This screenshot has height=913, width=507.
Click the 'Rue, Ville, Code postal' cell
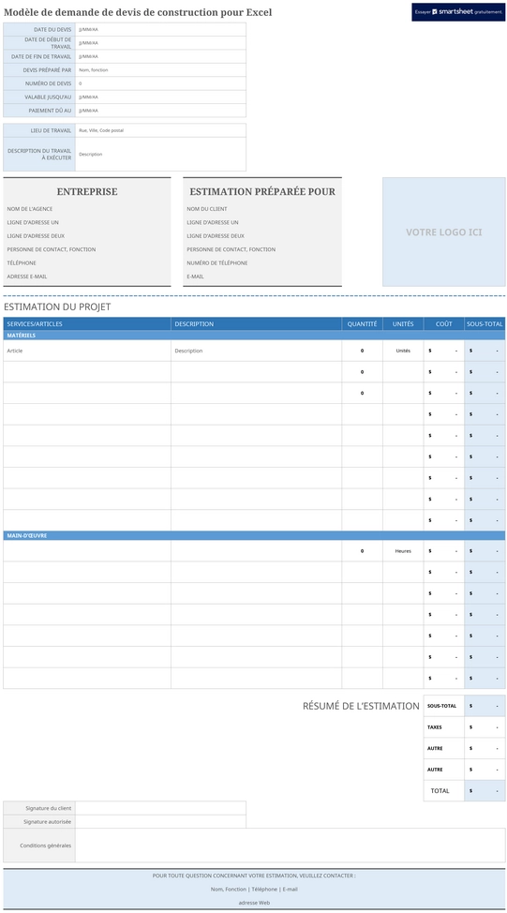[160, 130]
